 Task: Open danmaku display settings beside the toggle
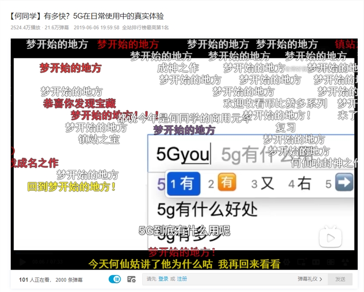pyautogui.click(x=131, y=278)
